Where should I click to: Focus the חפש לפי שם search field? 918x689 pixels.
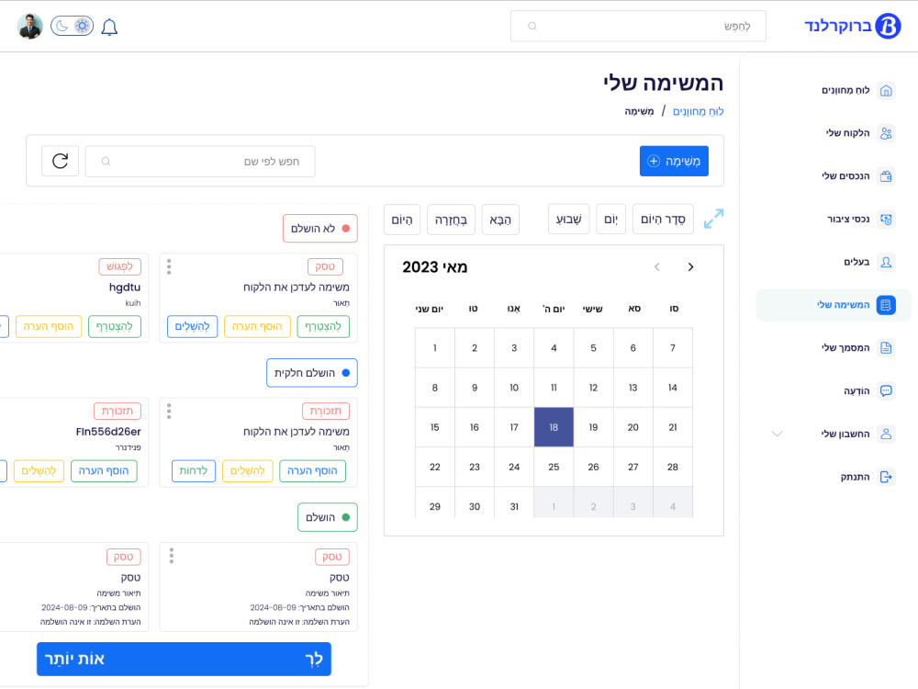tap(200, 161)
